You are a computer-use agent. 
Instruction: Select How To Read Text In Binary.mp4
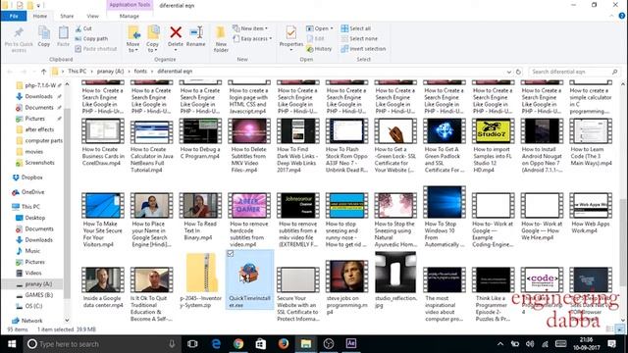tap(200, 217)
